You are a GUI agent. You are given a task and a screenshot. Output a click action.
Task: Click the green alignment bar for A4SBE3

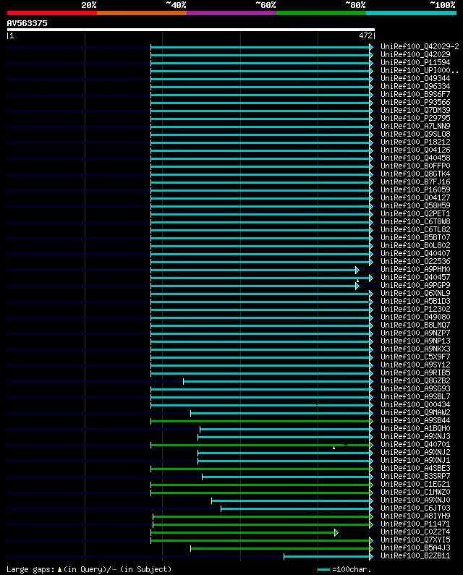point(260,469)
